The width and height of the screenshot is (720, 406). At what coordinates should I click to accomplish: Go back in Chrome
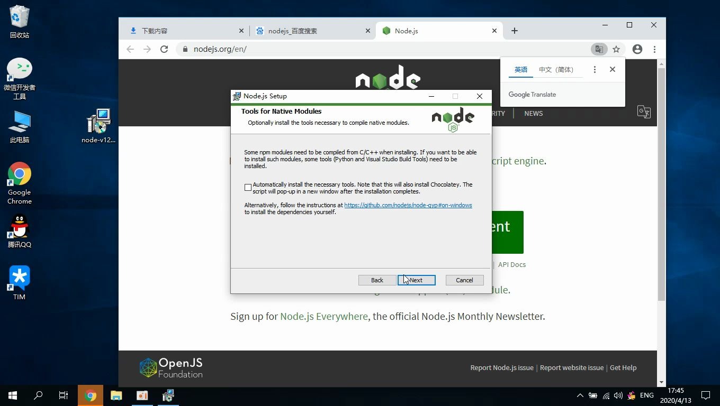click(x=130, y=49)
